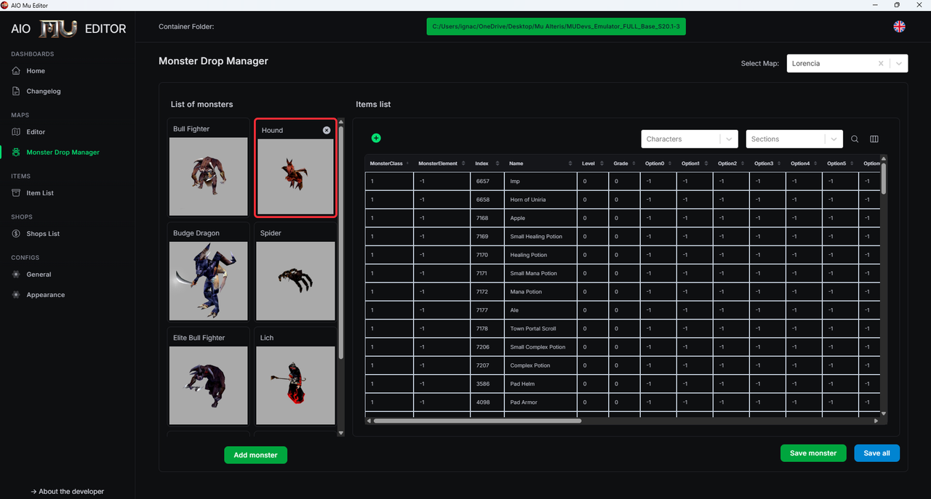Viewport: 931px width, 499px height.
Task: Click the Home icon in sidebar
Action: pyautogui.click(x=16, y=71)
